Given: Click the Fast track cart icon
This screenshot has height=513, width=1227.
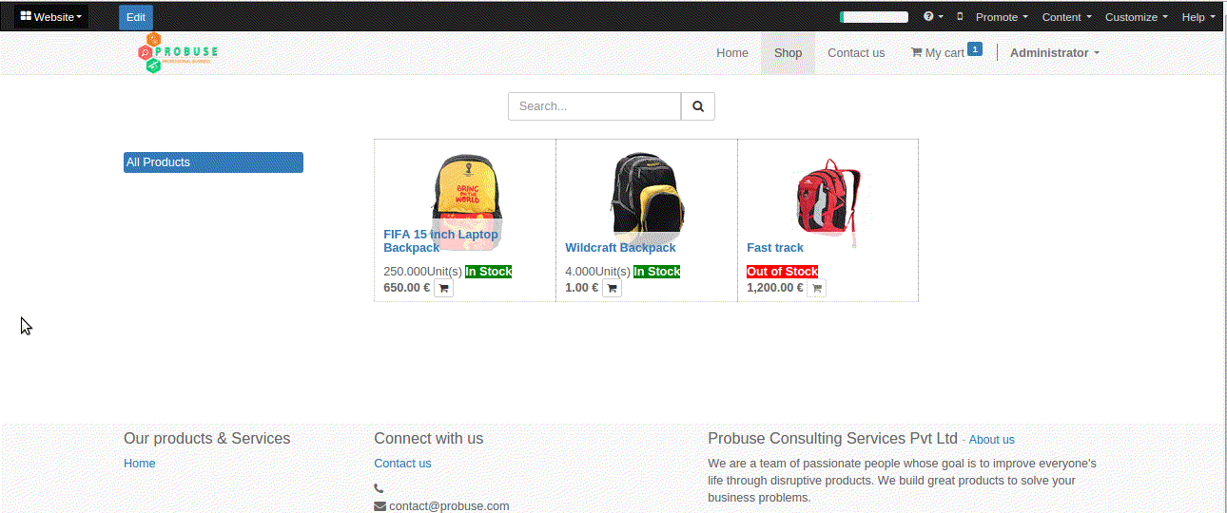Looking at the screenshot, I should pos(816,288).
